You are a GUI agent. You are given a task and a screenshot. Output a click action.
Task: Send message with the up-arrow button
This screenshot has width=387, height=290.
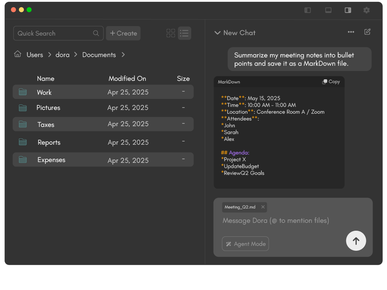point(356,241)
